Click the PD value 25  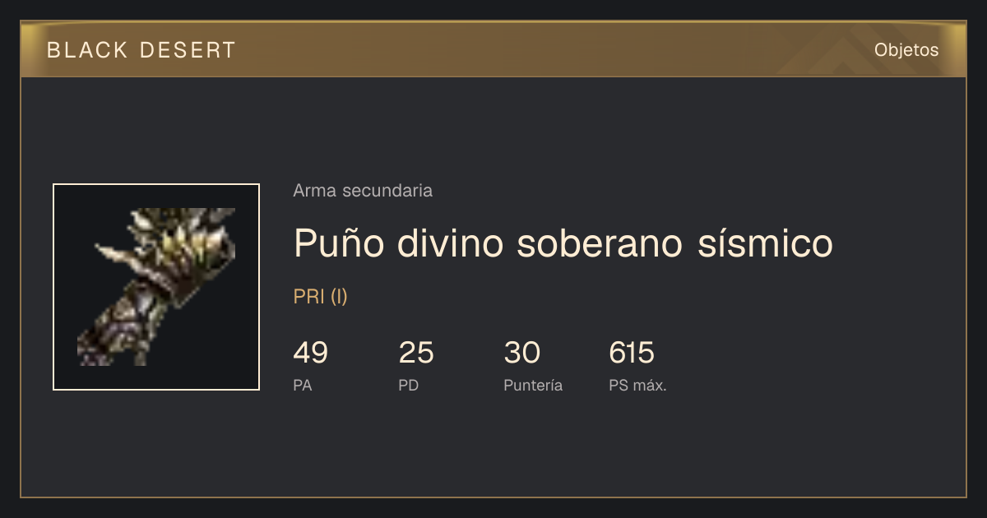[416, 353]
